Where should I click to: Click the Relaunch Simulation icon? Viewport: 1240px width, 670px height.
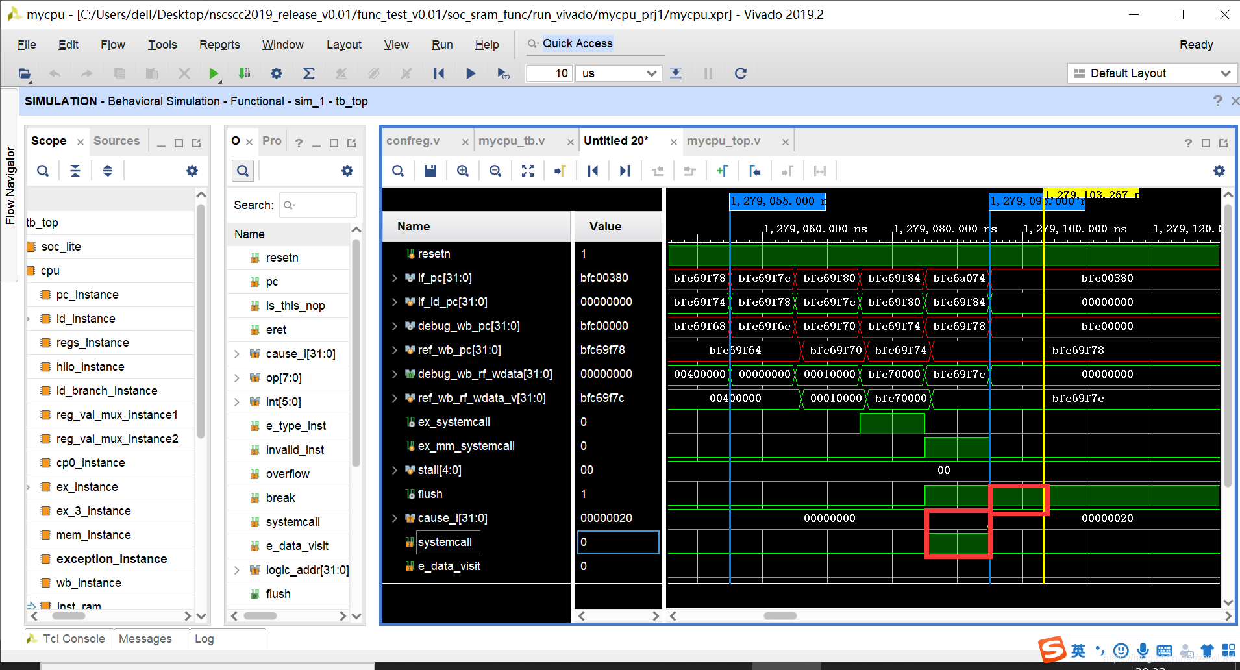(x=741, y=73)
